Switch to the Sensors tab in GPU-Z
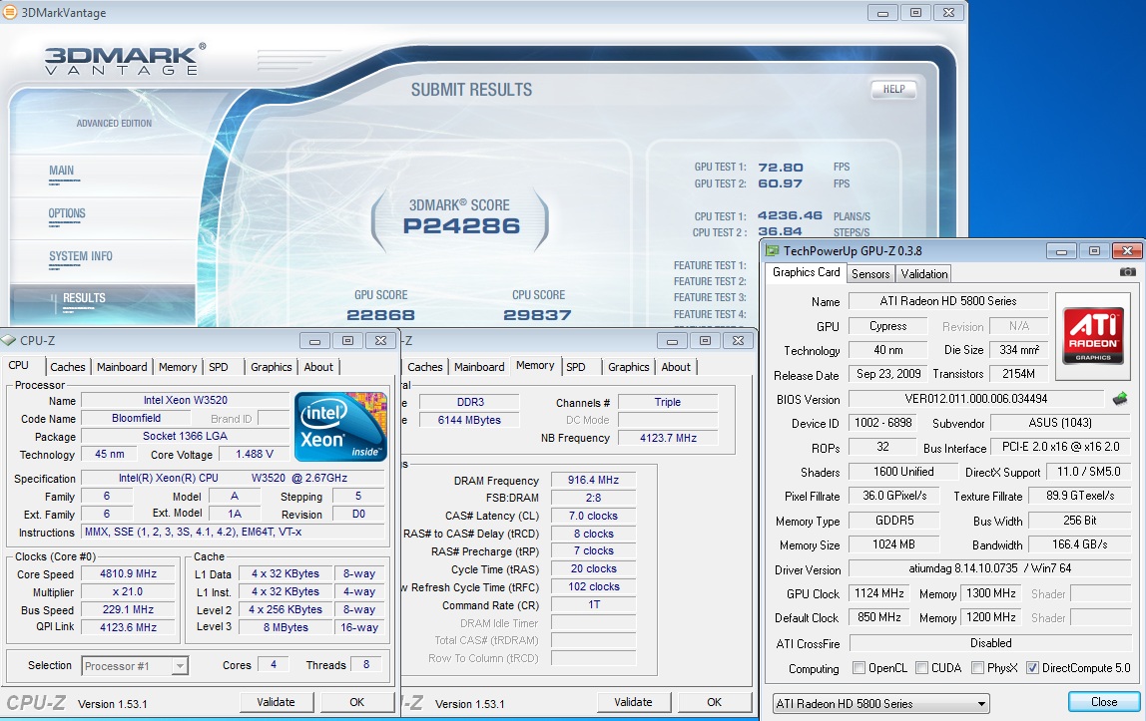This screenshot has height=721, width=1146. [x=870, y=273]
